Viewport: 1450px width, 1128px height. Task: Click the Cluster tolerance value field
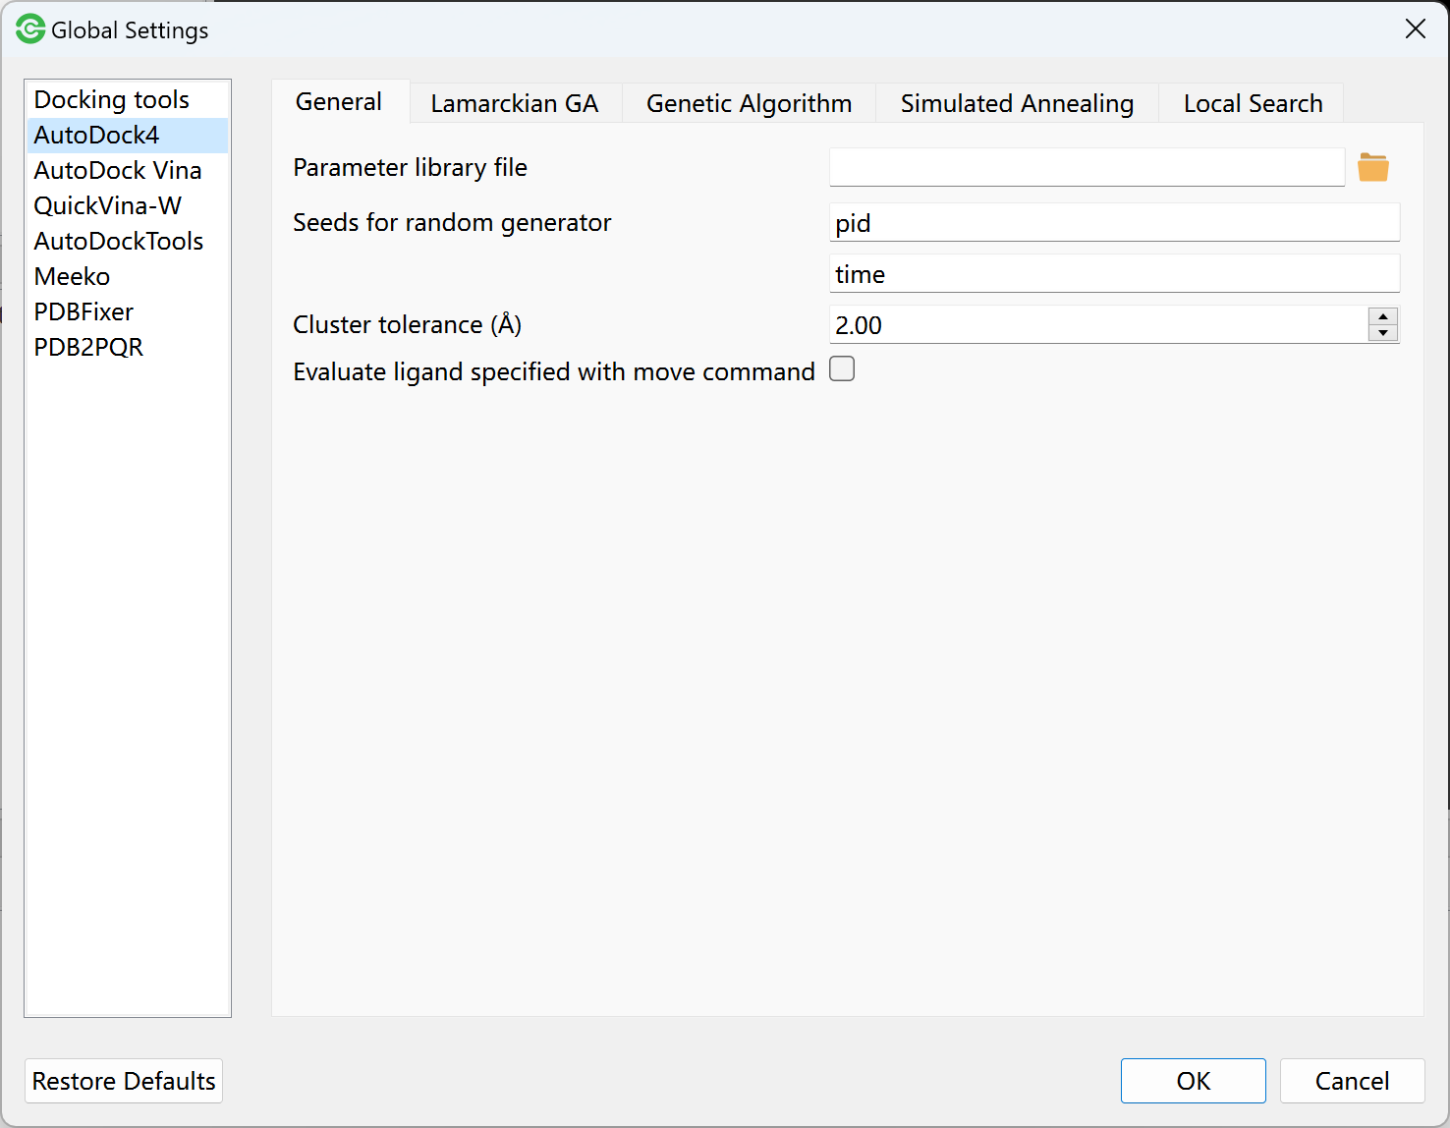click(1098, 324)
